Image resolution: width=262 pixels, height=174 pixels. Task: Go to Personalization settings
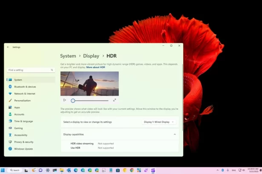click(x=22, y=101)
